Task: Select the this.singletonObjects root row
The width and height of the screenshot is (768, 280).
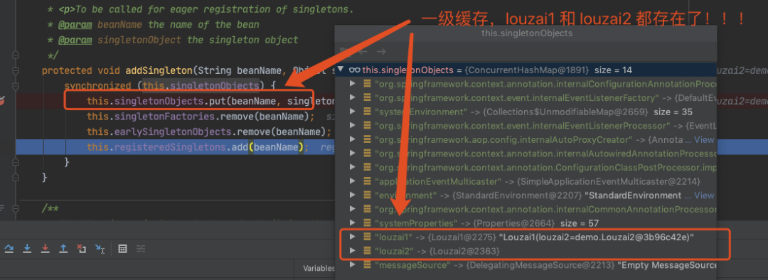Action: (x=526, y=70)
